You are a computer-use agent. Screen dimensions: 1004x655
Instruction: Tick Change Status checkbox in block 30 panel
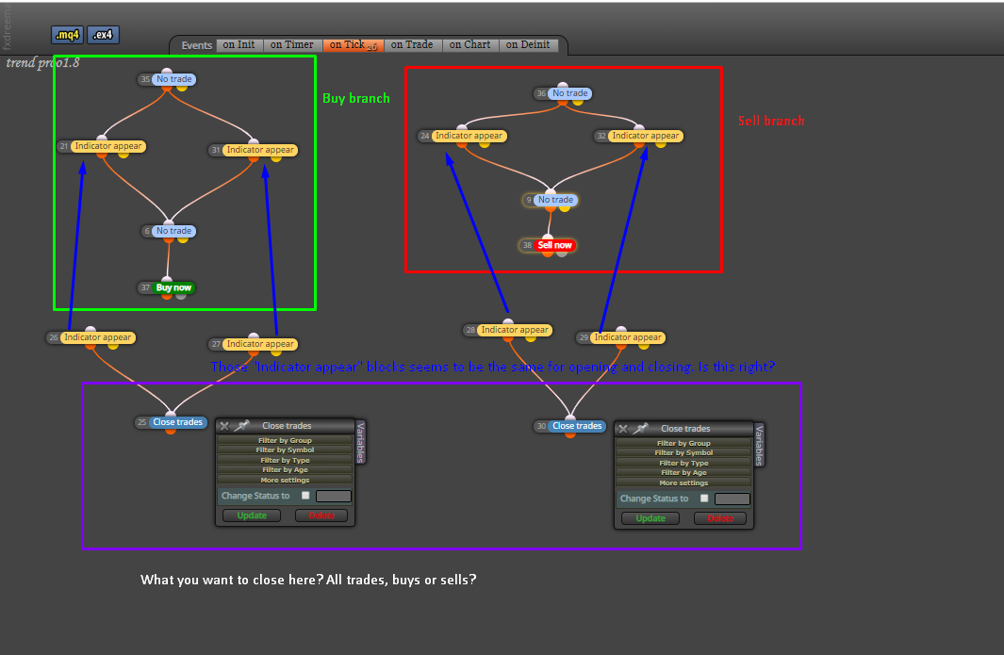pyautogui.click(x=704, y=499)
